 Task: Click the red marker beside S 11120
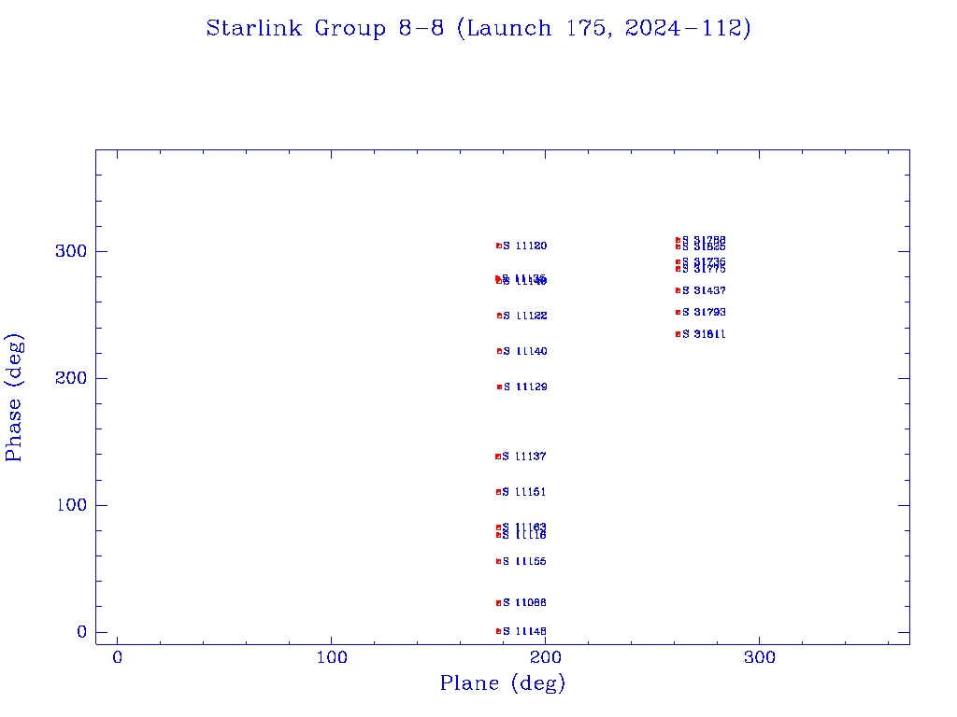[x=499, y=246]
